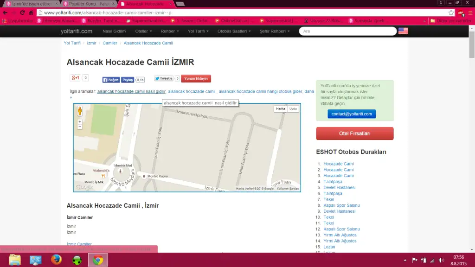This screenshot has width=475, height=267.
Task: Open Firefox from the taskbar
Action: tap(57, 260)
